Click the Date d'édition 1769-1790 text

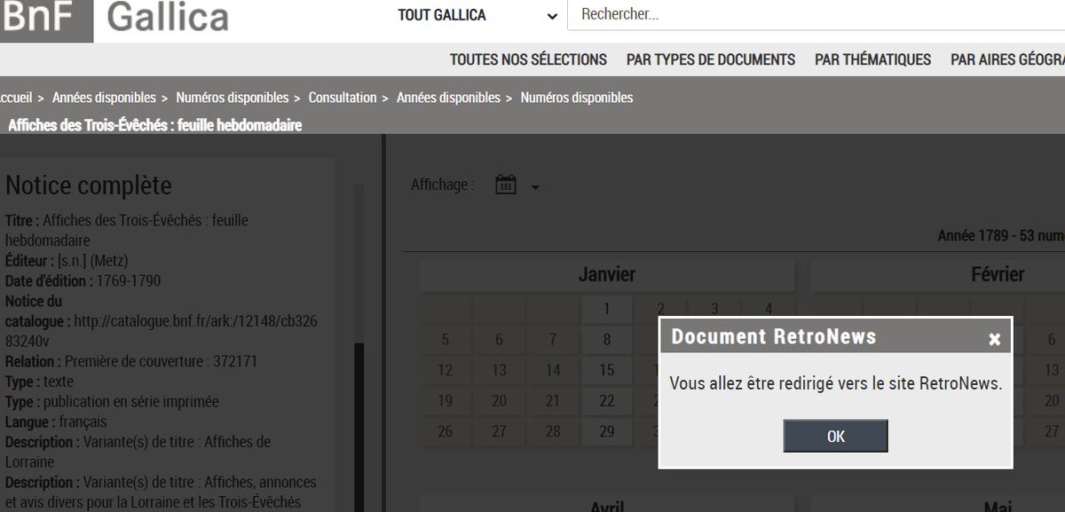83,280
